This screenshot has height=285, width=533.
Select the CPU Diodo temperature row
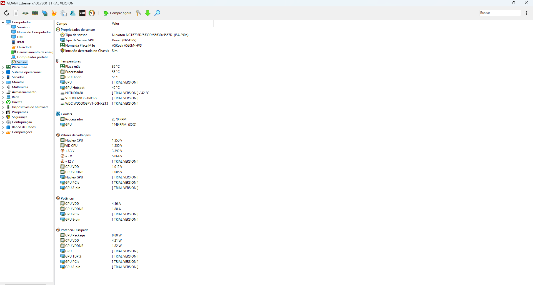pyautogui.click(x=90, y=77)
